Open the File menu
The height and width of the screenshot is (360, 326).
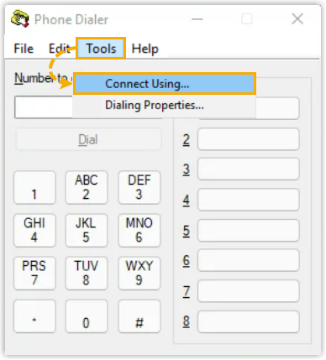point(24,49)
